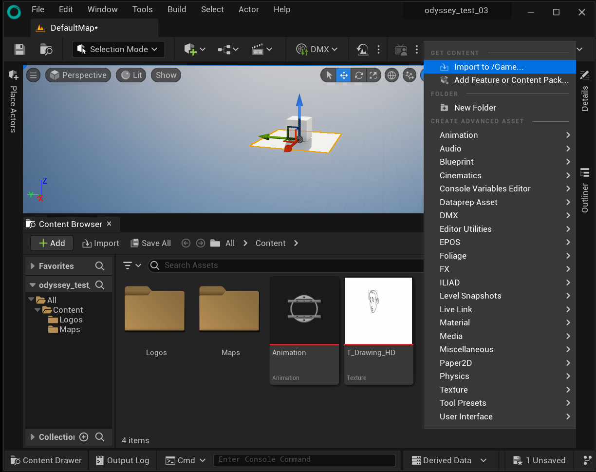
Task: Click Save All in Content Browser
Action: (x=150, y=243)
